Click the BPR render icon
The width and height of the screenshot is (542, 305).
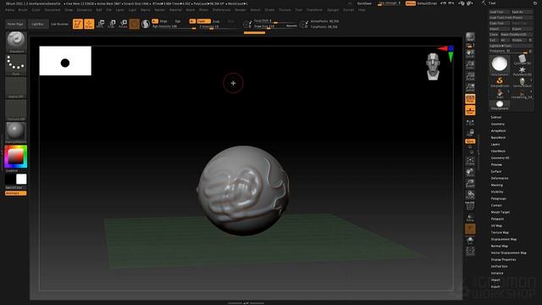coord(470,37)
